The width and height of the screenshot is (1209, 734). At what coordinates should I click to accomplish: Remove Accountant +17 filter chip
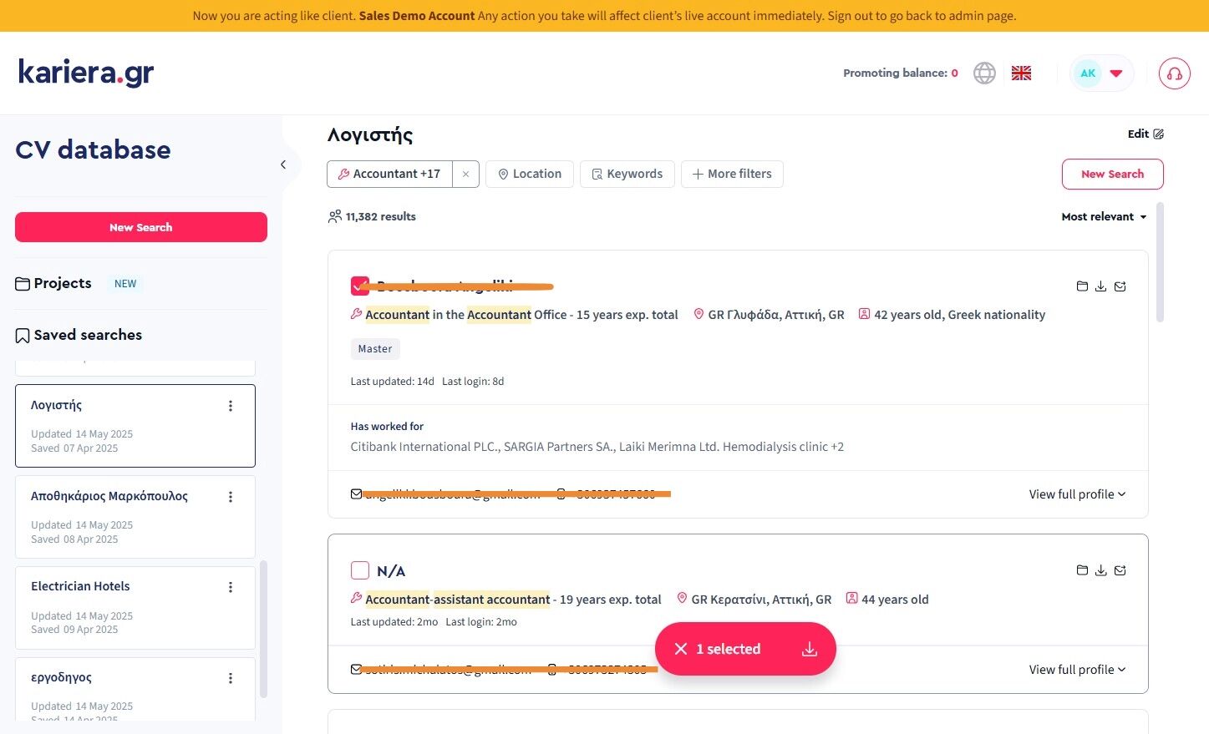coord(465,174)
